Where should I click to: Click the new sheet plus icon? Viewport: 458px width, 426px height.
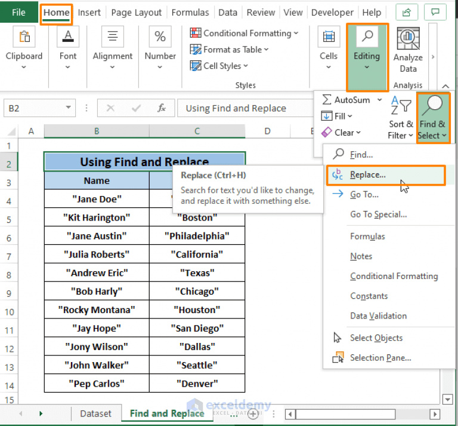point(253,413)
